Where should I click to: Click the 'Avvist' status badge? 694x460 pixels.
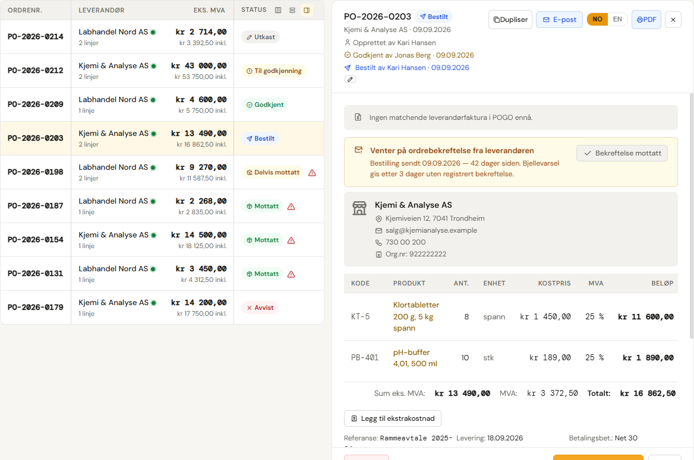260,308
